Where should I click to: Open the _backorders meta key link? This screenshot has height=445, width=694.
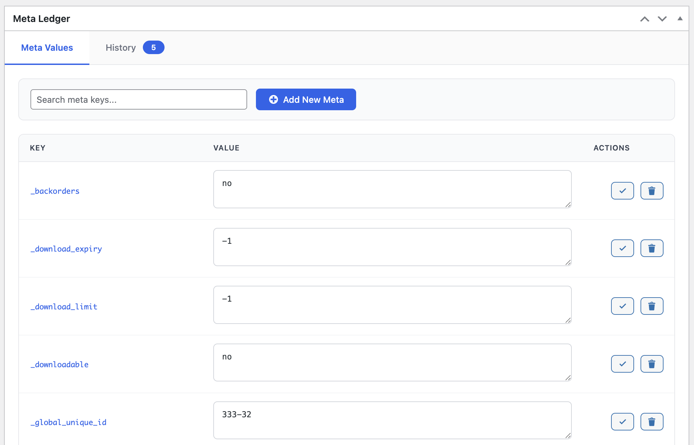point(55,191)
